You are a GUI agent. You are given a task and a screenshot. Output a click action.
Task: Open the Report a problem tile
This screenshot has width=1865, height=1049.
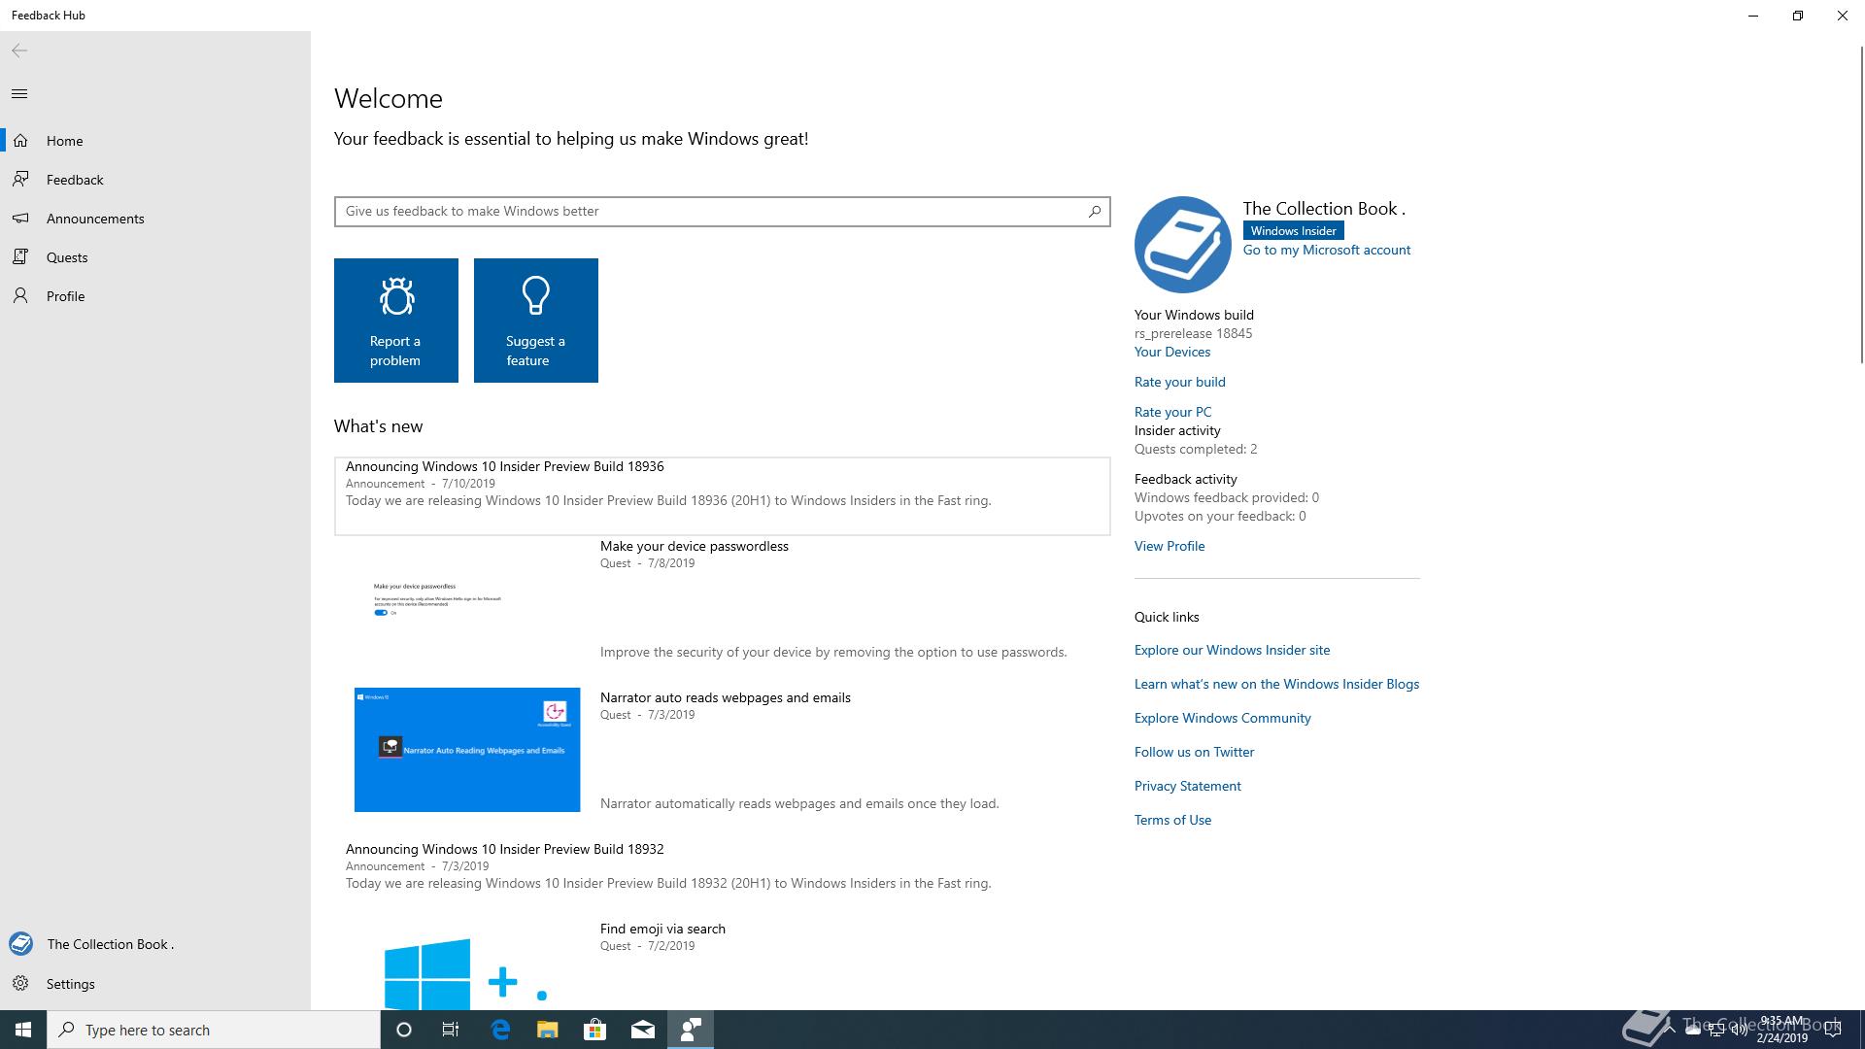click(x=396, y=321)
